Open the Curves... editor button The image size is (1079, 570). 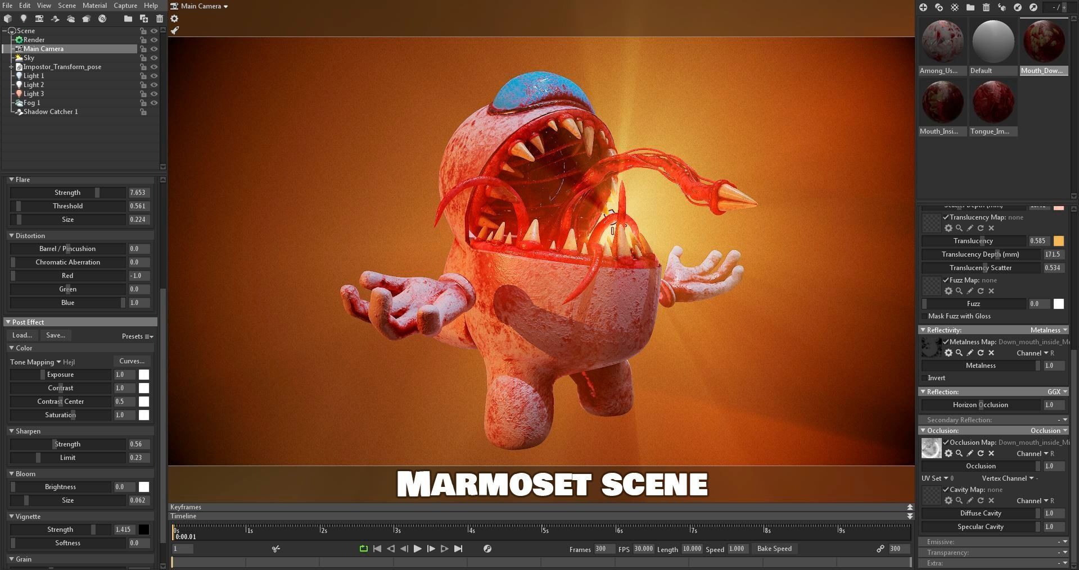pos(132,361)
